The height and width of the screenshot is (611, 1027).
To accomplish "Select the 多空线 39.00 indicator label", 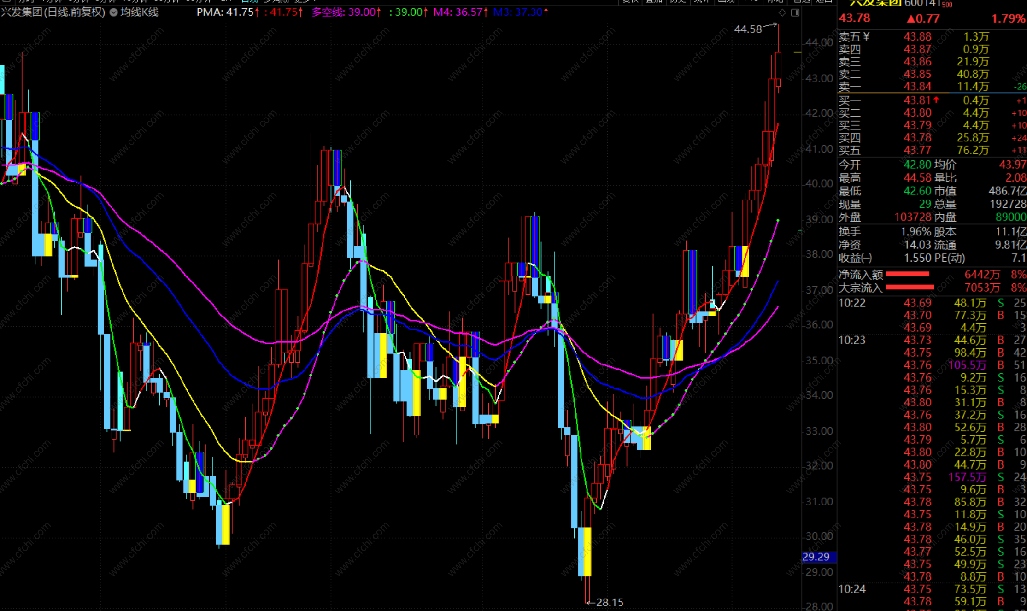I will click(x=344, y=12).
